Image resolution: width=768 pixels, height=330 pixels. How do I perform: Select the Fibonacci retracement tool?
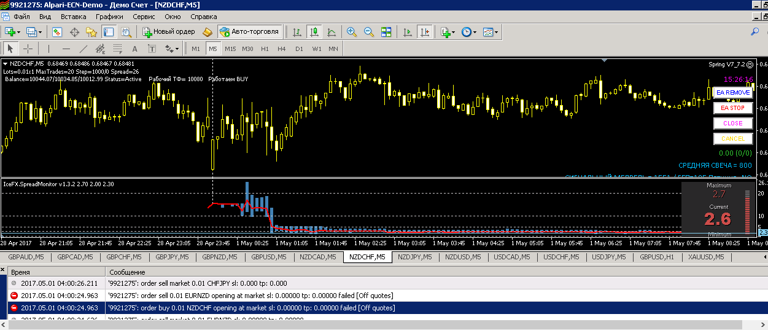click(117, 49)
